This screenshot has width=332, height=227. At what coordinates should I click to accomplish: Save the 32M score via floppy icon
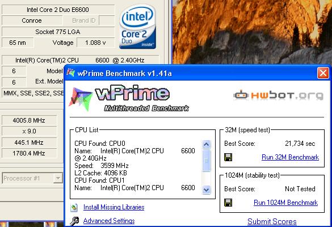pyautogui.click(x=228, y=157)
